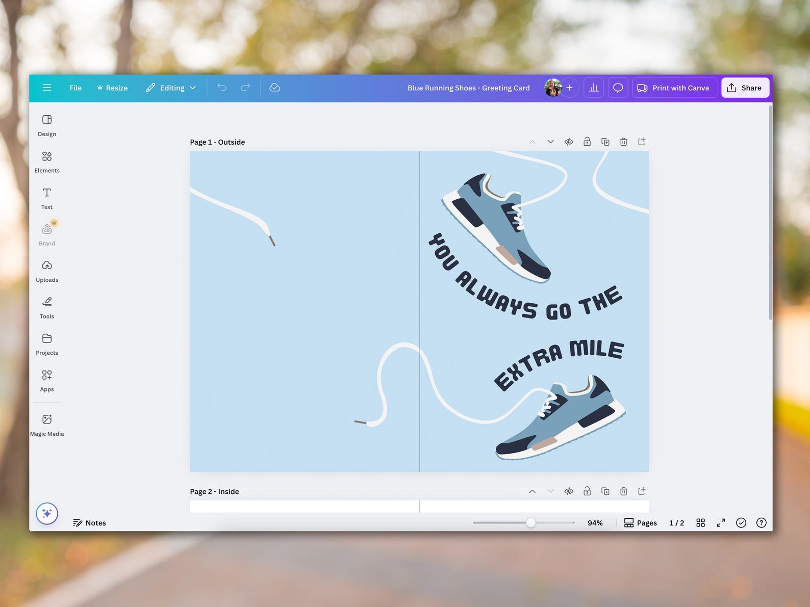Hide Page 1 - Outside with eye icon

pyautogui.click(x=569, y=142)
